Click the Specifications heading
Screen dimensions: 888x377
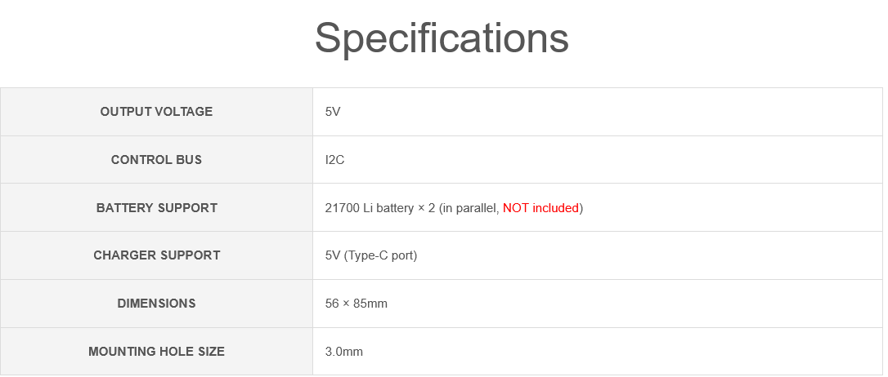pyautogui.click(x=442, y=38)
